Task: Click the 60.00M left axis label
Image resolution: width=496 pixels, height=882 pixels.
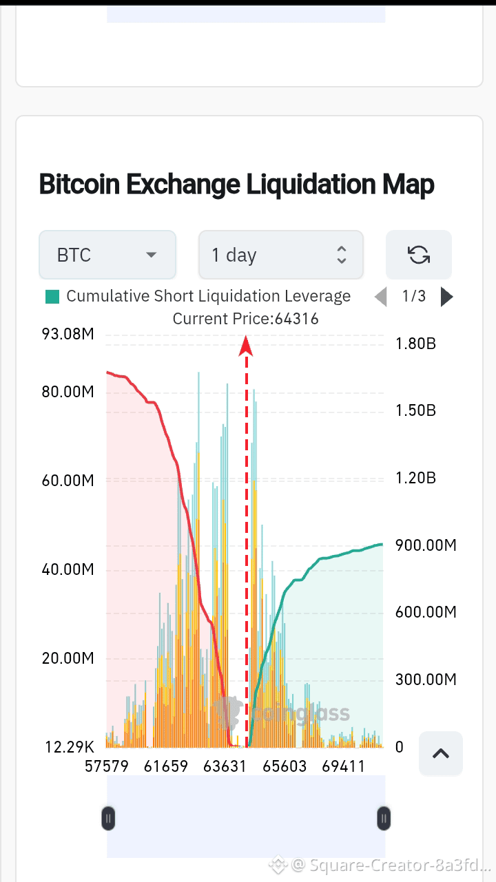Action: pos(68,480)
